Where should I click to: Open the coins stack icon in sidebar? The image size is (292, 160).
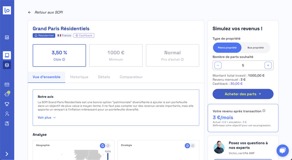coord(7,65)
